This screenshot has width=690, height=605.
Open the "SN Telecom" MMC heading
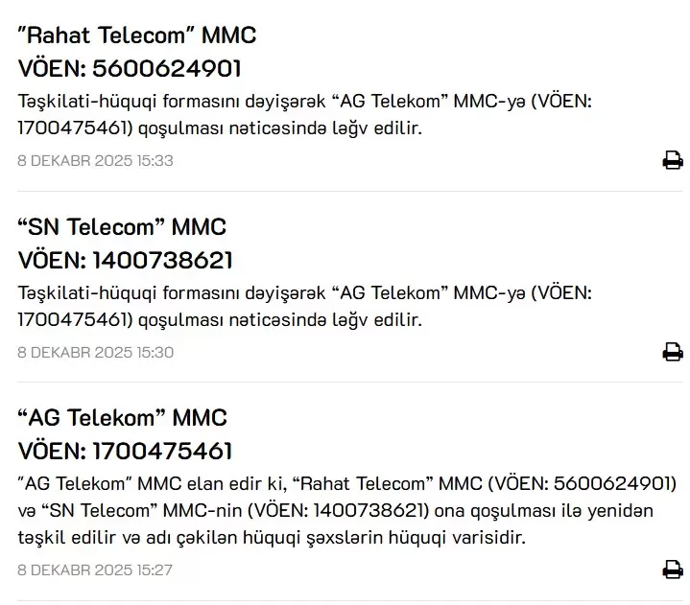pos(122,227)
